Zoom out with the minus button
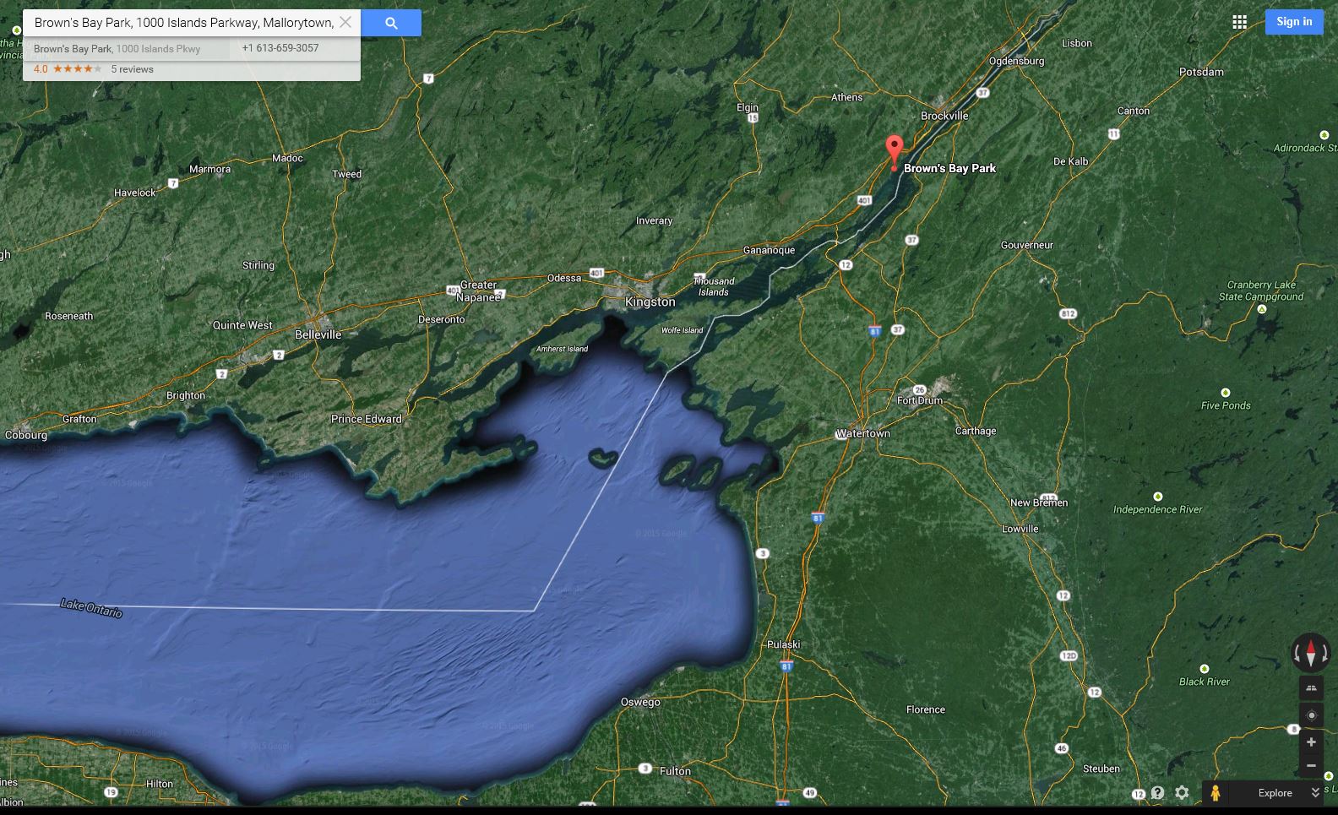 (1311, 766)
